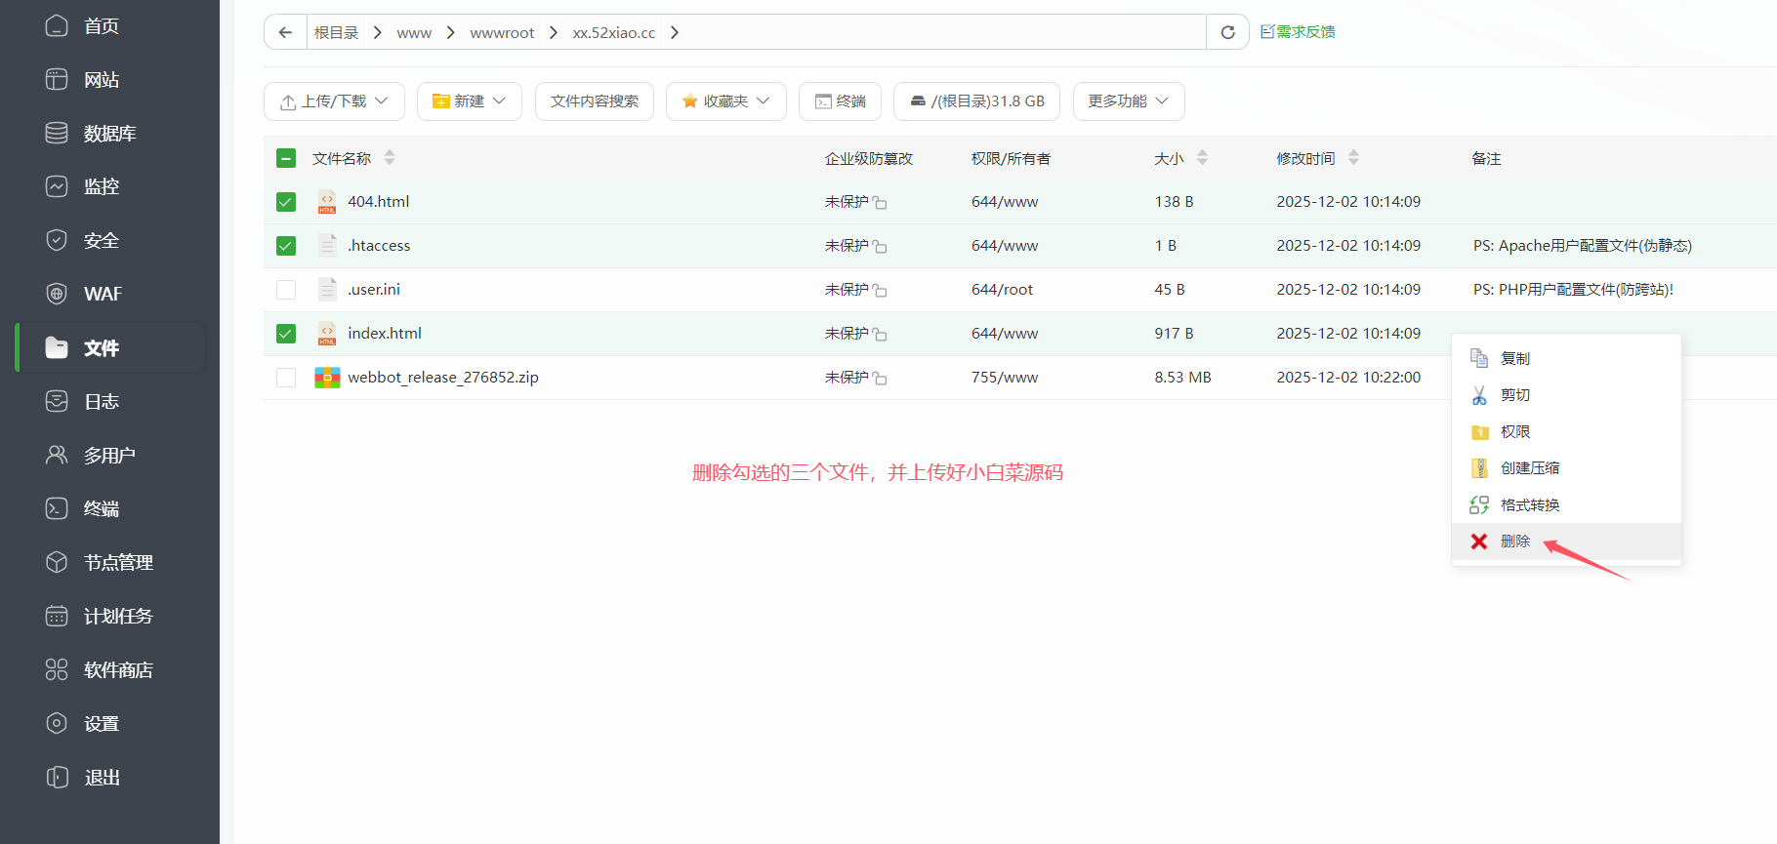The height and width of the screenshot is (844, 1777).
Task: Open the 收藏夹 favorites dropdown
Action: (x=726, y=101)
